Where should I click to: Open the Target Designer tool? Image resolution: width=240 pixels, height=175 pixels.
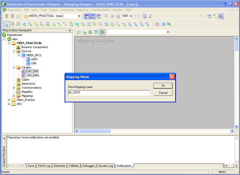point(84,32)
